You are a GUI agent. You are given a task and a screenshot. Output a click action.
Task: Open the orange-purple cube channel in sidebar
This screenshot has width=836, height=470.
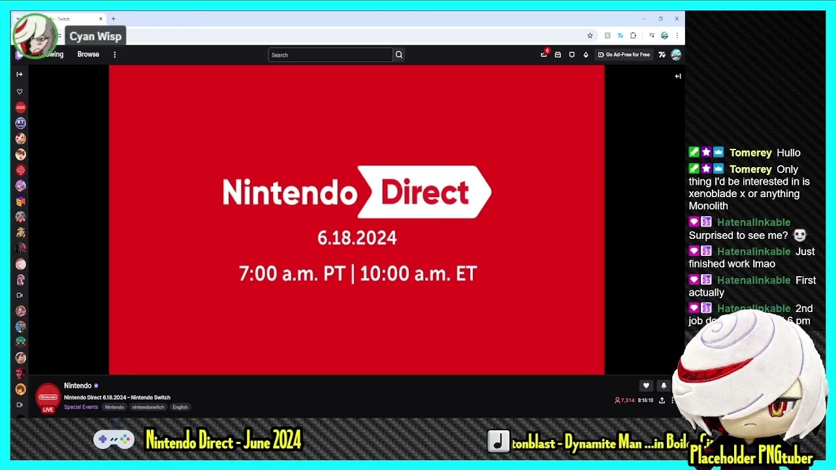[20, 201]
